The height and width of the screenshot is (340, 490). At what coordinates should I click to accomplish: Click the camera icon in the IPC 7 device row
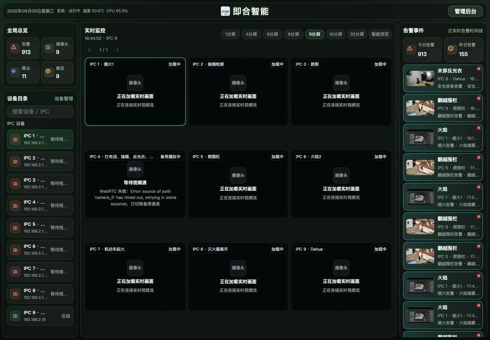(x=15, y=272)
